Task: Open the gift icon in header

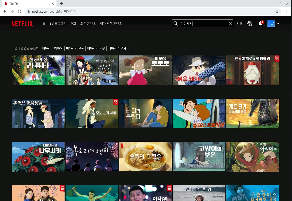Action: click(249, 24)
